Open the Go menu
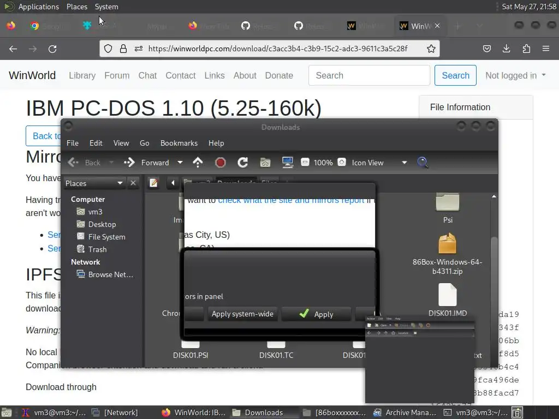Image resolution: width=559 pixels, height=419 pixels. [x=144, y=143]
